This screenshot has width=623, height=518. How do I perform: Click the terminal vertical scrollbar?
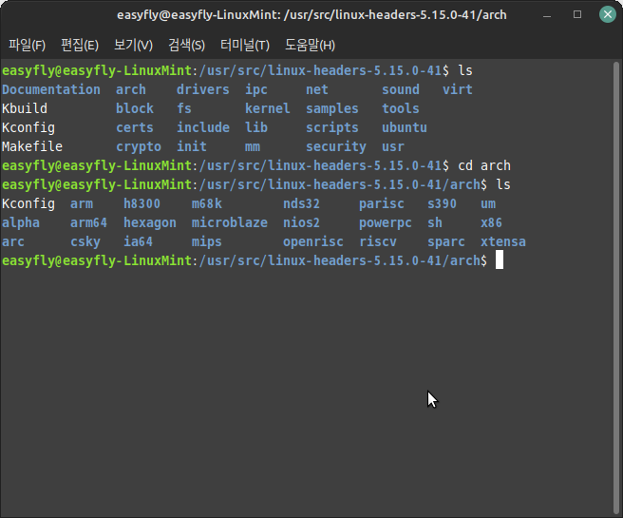point(616,286)
